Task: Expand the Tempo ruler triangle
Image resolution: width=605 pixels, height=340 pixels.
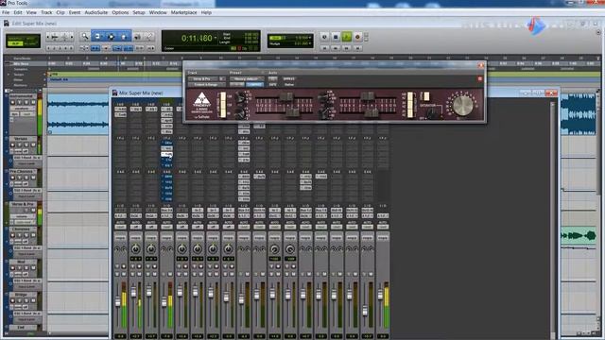Action: [x=9, y=75]
